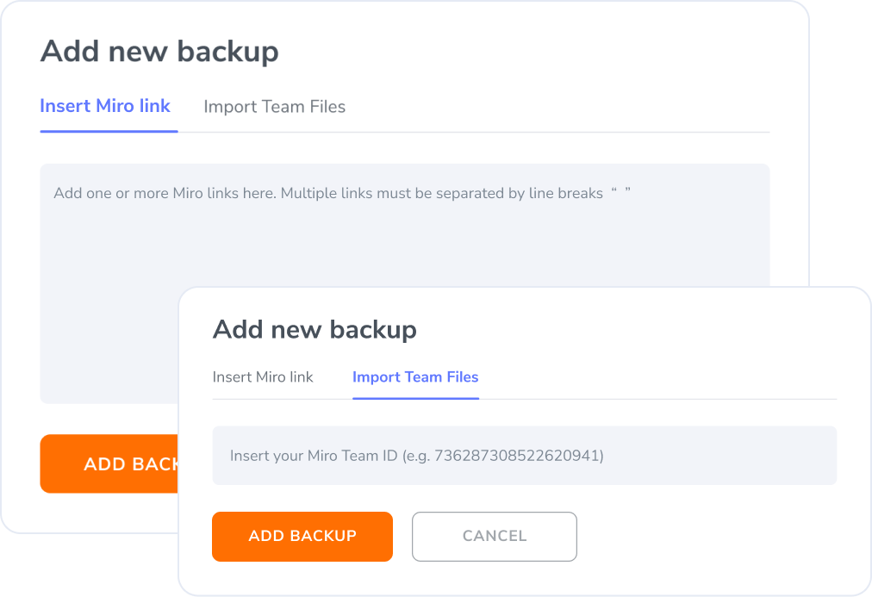Click the back dialog's Add new backup heading

[159, 52]
